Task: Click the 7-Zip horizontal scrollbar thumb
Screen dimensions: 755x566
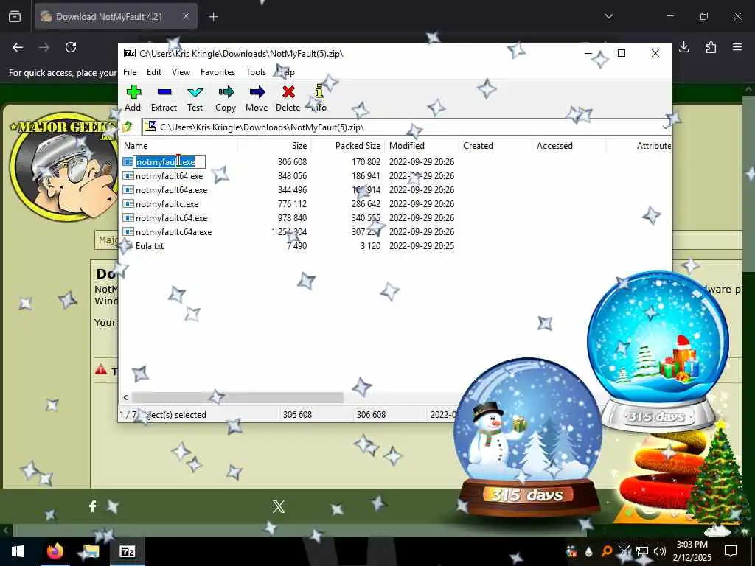Action: 237,397
